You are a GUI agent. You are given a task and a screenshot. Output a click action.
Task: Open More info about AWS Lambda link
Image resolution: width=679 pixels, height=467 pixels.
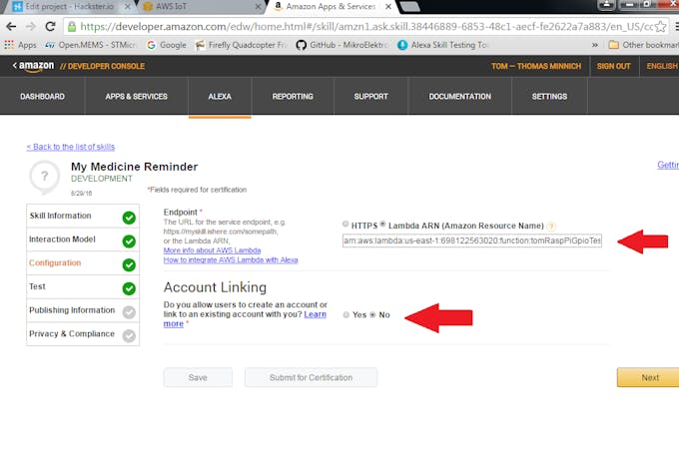pyautogui.click(x=212, y=250)
